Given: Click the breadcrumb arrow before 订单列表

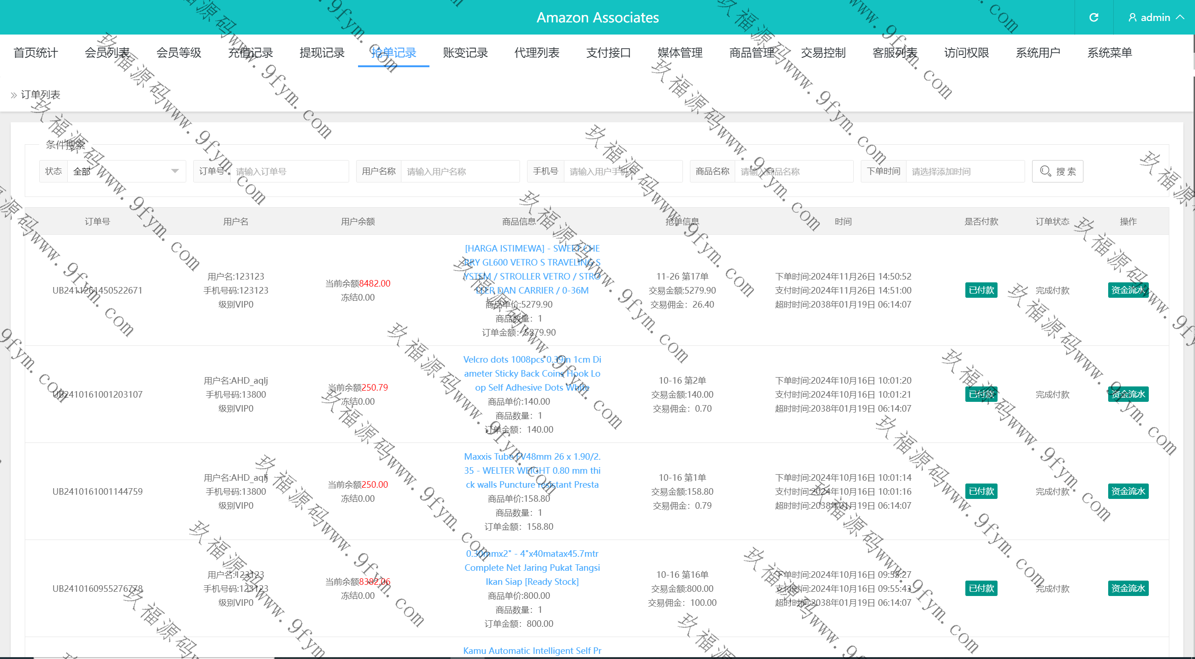Looking at the screenshot, I should tap(14, 95).
